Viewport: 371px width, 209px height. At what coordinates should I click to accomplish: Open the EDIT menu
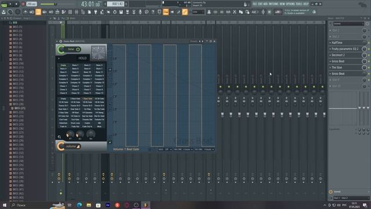[x=260, y=4]
